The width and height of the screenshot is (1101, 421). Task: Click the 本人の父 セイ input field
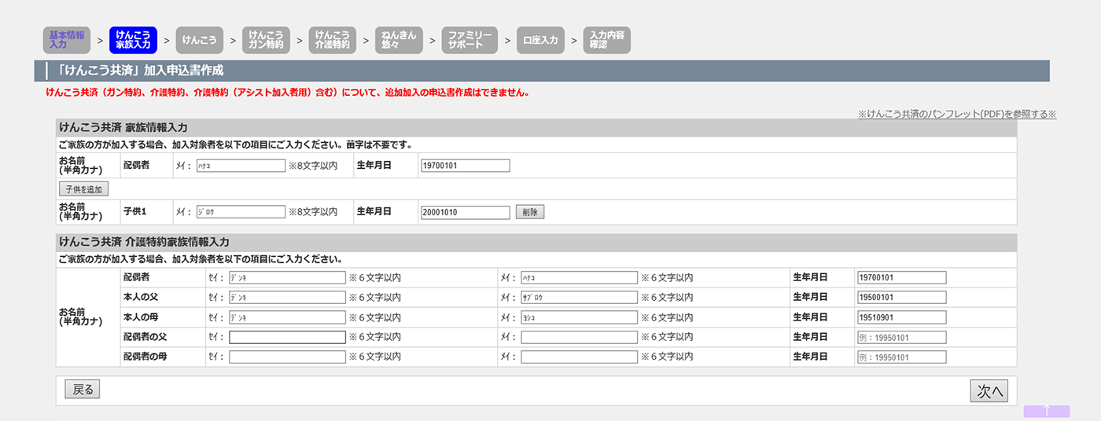(287, 298)
